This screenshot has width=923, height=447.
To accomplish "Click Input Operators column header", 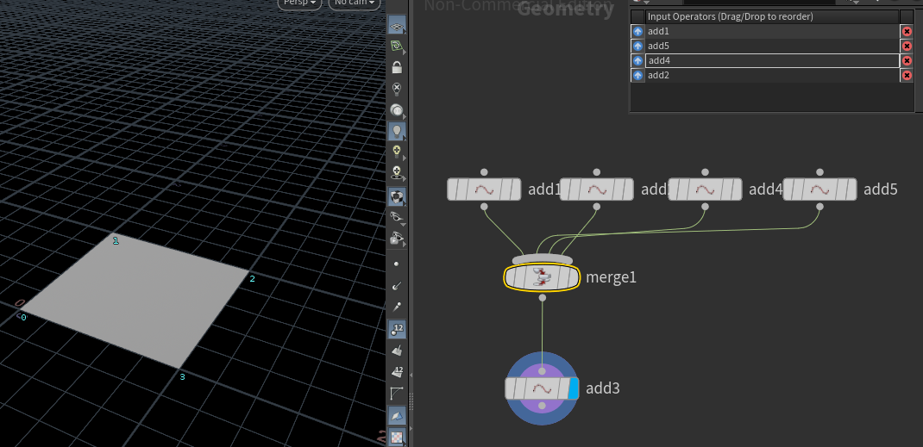I will pyautogui.click(x=772, y=16).
